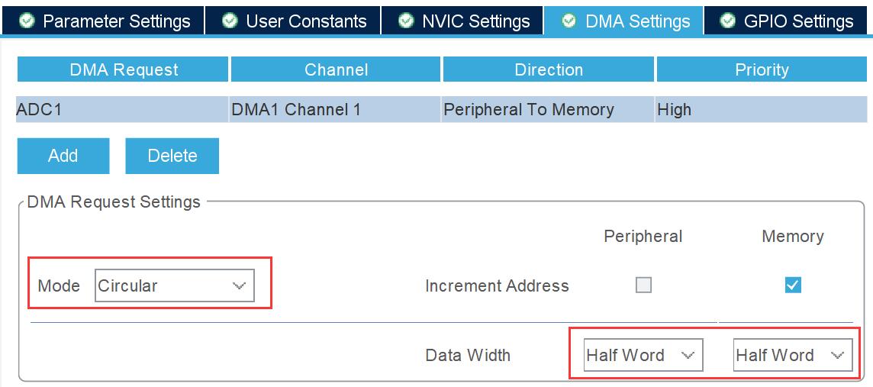The width and height of the screenshot is (873, 387).
Task: Open the Peripheral Data Width dropdown
Action: [643, 355]
